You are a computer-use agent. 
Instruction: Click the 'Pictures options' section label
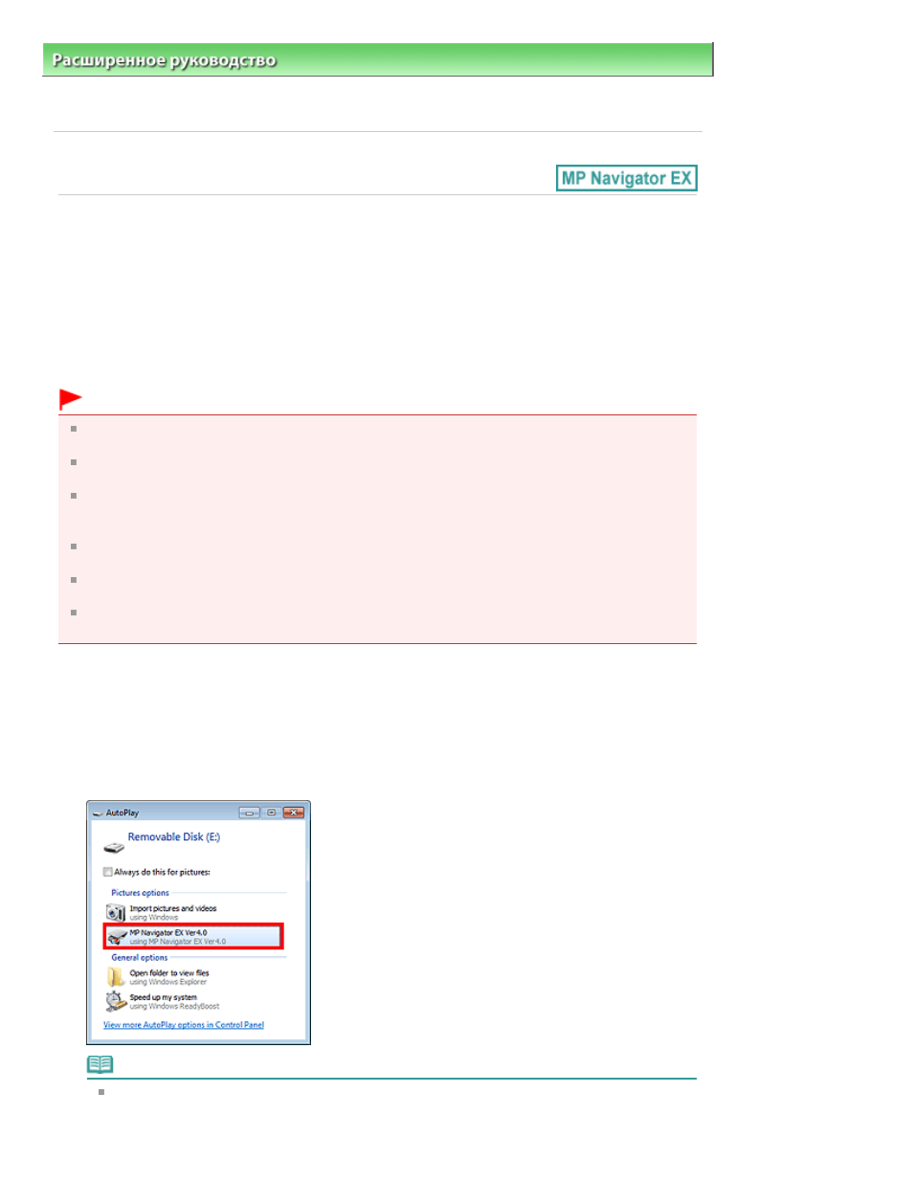click(140, 893)
